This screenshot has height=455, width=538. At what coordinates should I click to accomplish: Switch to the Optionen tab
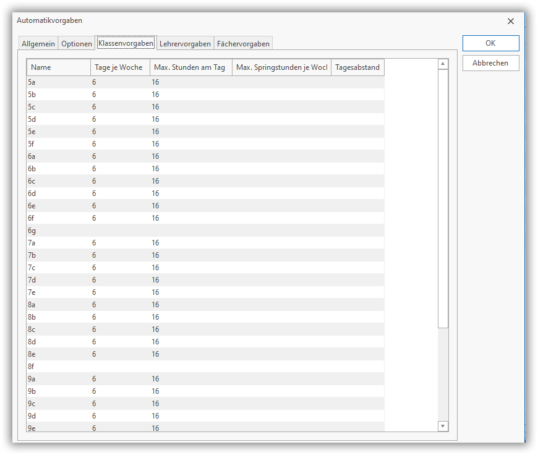pos(77,44)
